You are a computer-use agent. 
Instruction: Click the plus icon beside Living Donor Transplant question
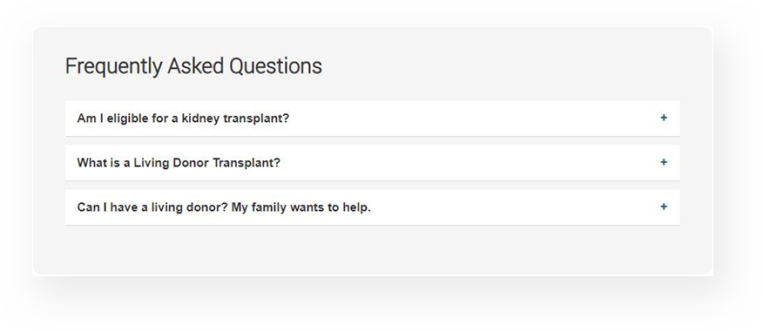pyautogui.click(x=663, y=162)
